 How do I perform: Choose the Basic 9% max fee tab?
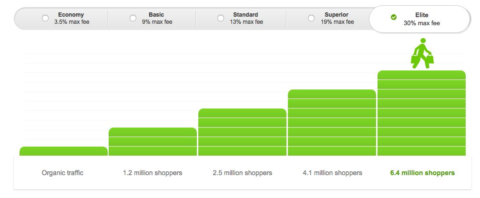(x=157, y=18)
